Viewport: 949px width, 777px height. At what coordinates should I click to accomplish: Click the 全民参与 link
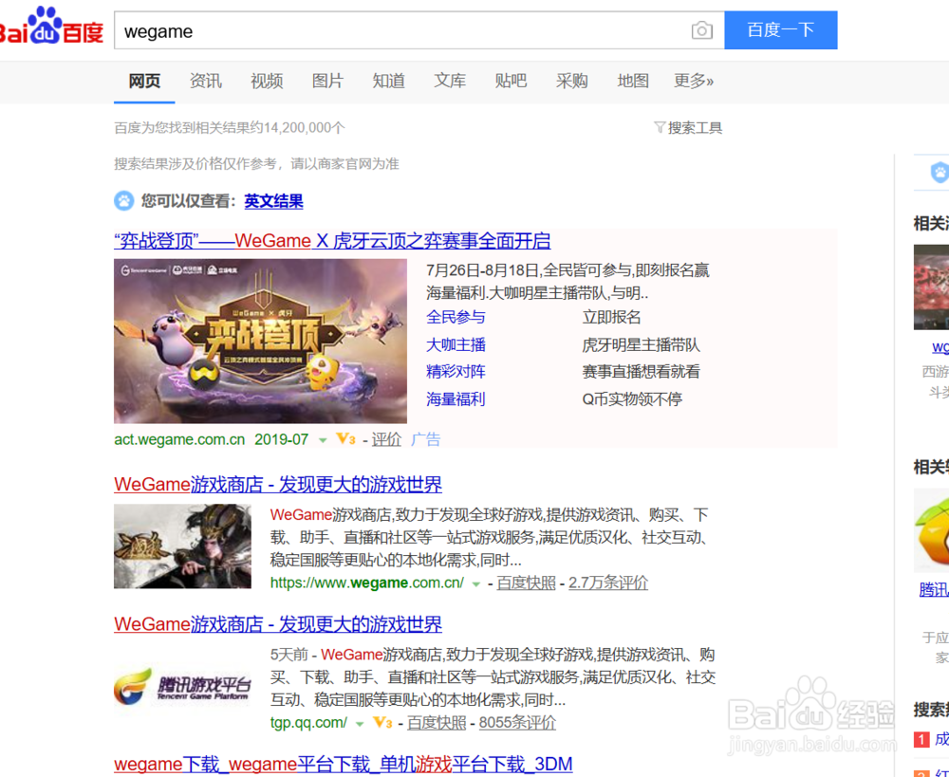[456, 317]
